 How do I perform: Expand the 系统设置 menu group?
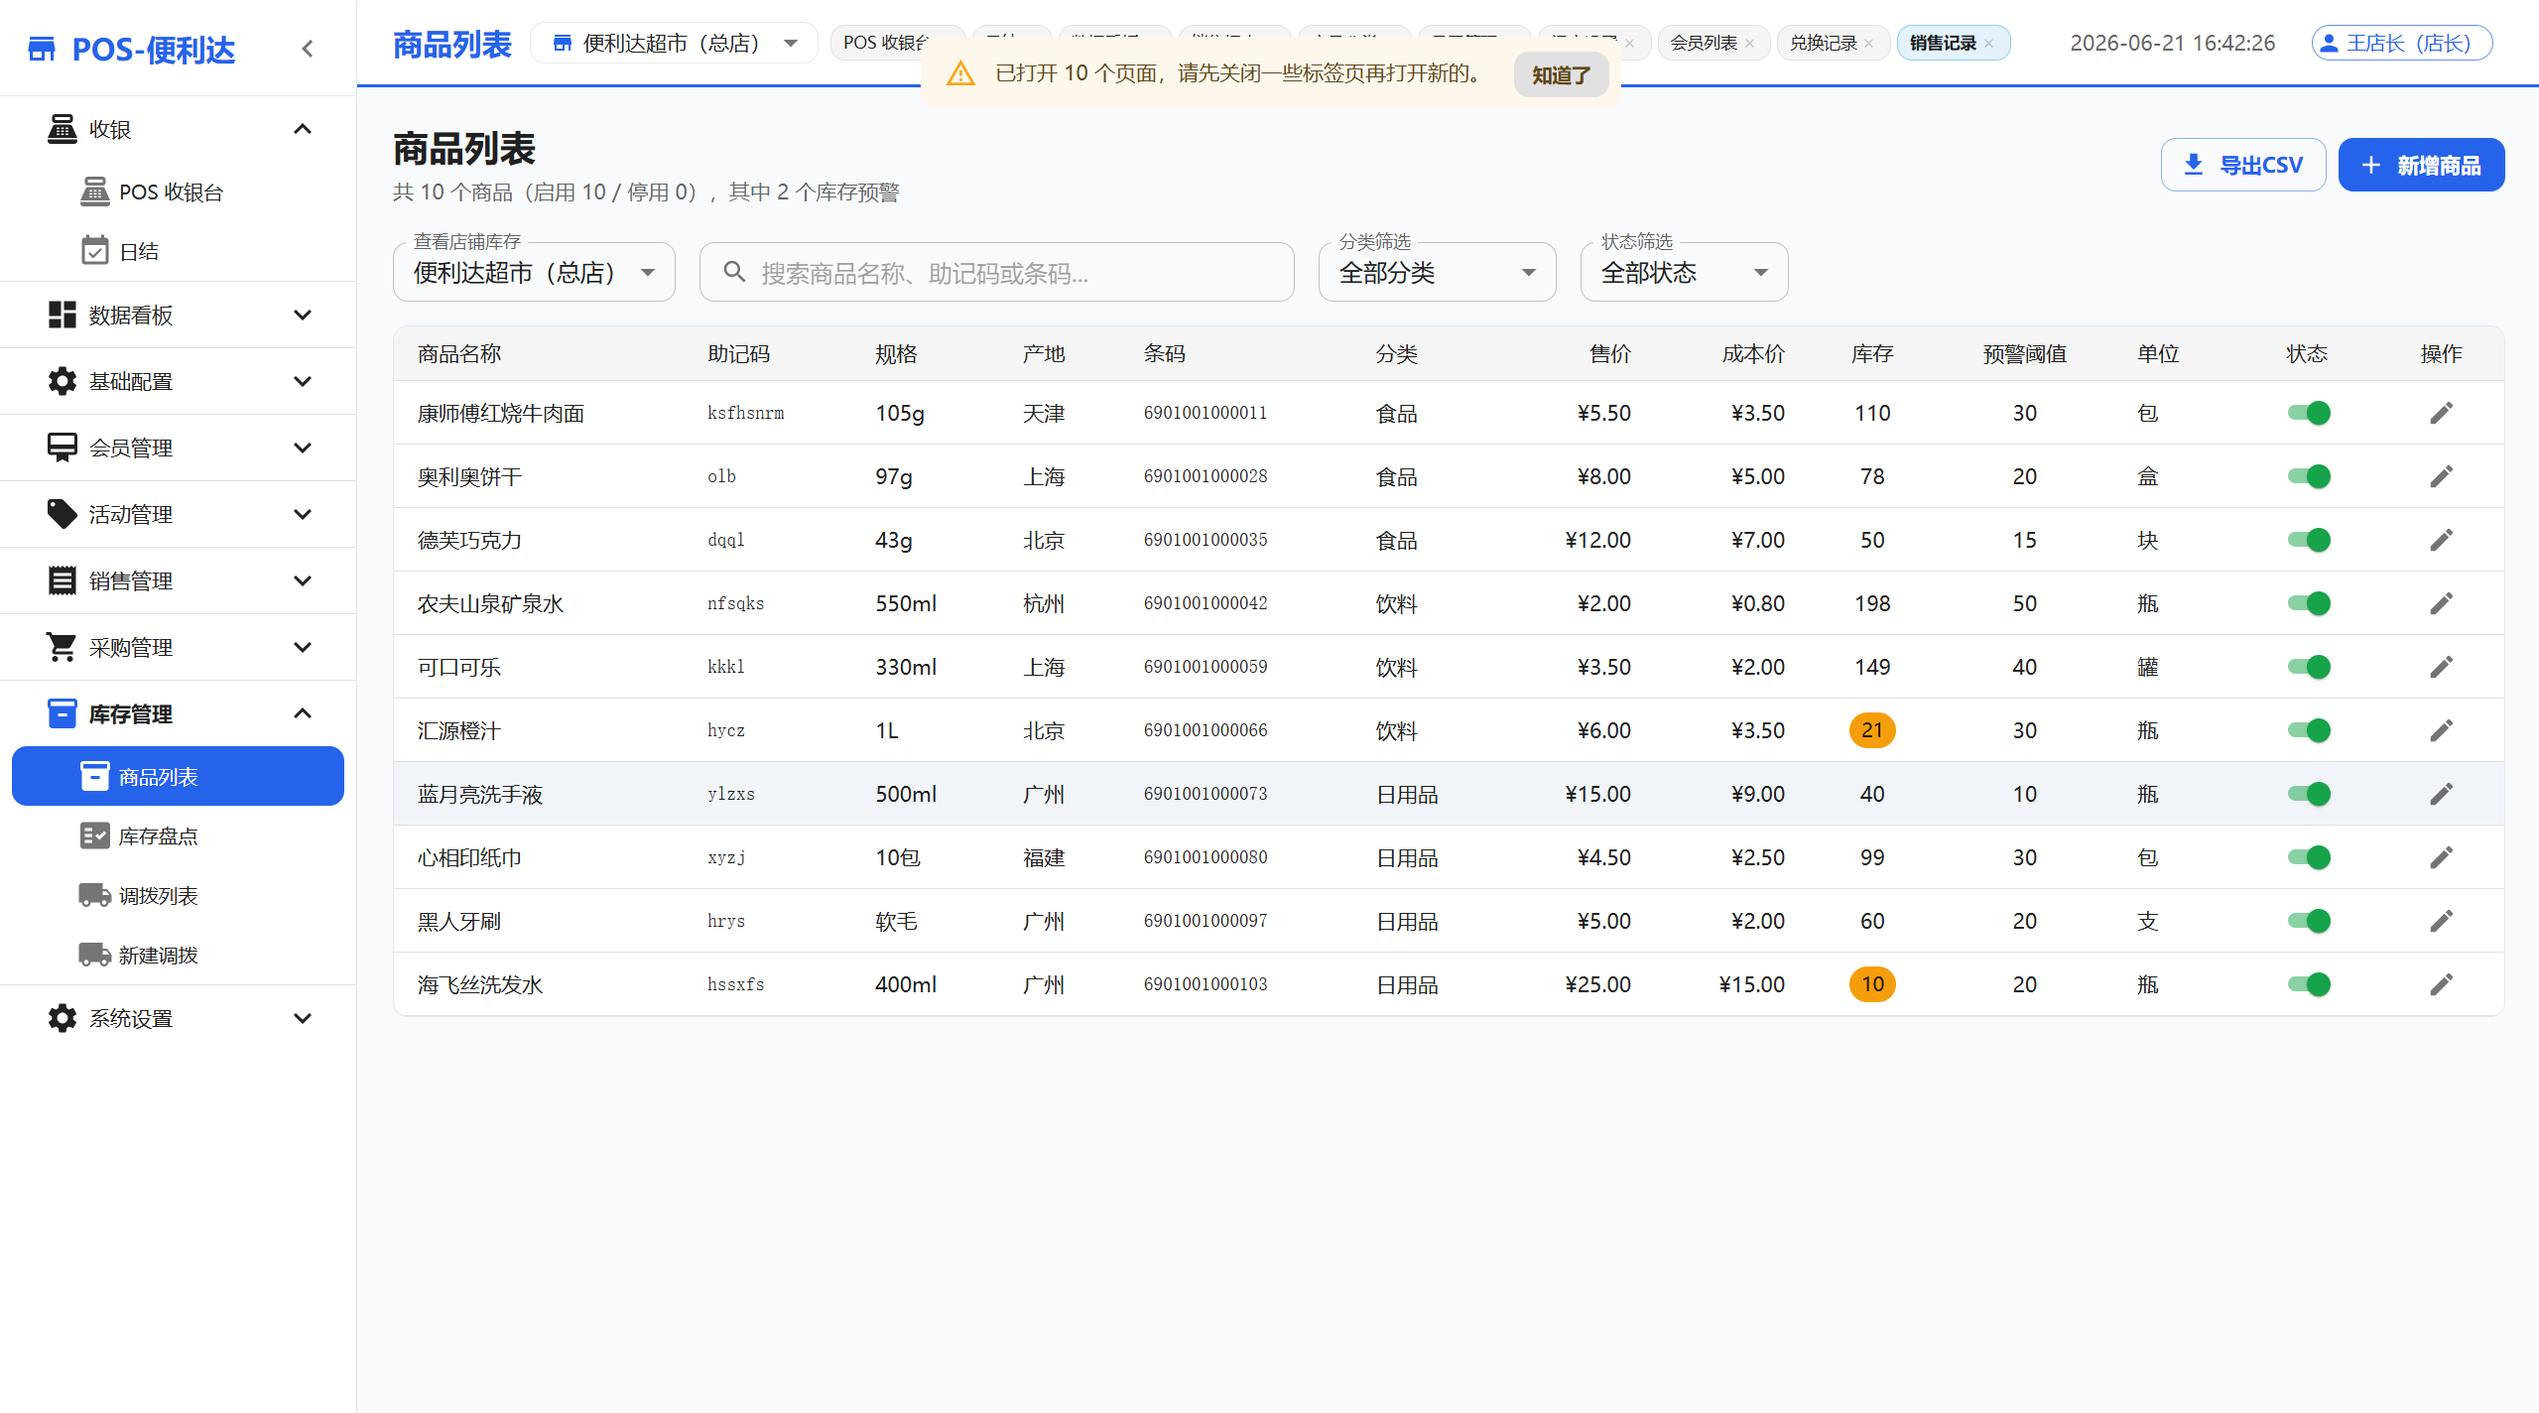303,1018
